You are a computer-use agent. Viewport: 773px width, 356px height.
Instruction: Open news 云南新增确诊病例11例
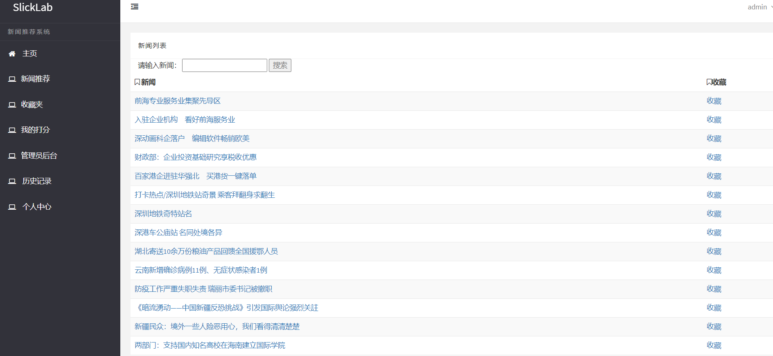201,270
